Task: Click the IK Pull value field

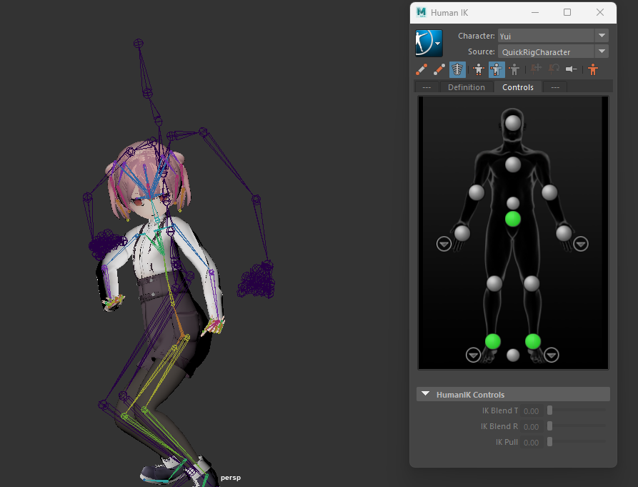Action: point(532,442)
